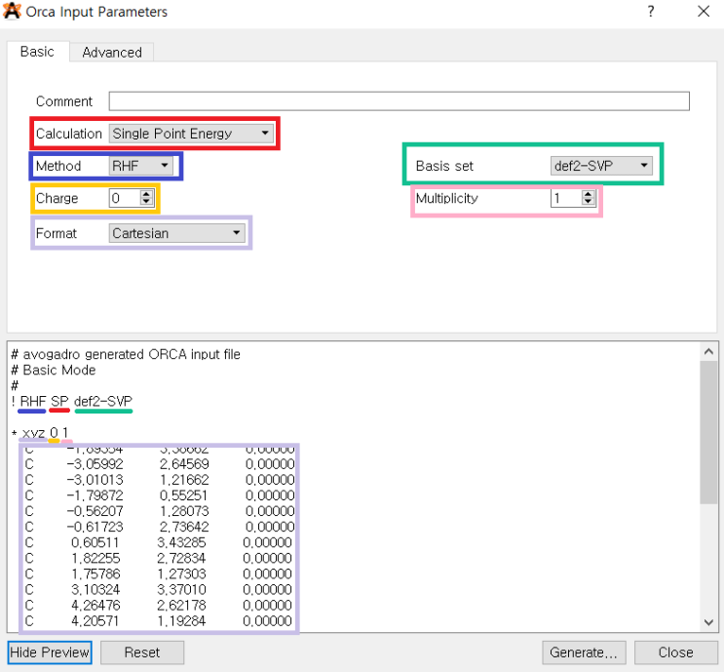Increase the Multiplicity value with up arrow
Image resolution: width=724 pixels, height=672 pixels.
tap(588, 194)
